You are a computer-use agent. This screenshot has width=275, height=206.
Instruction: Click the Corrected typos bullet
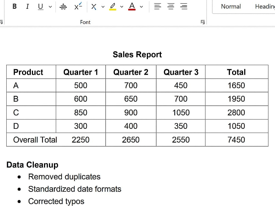click(56, 201)
